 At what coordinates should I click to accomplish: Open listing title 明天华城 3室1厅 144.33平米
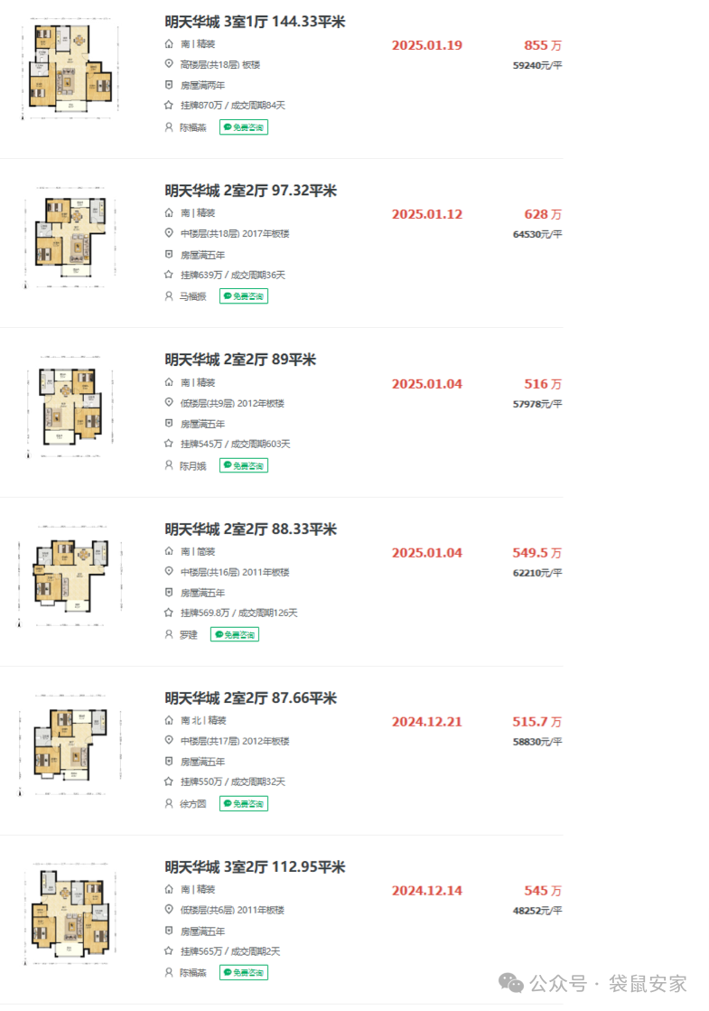(254, 22)
